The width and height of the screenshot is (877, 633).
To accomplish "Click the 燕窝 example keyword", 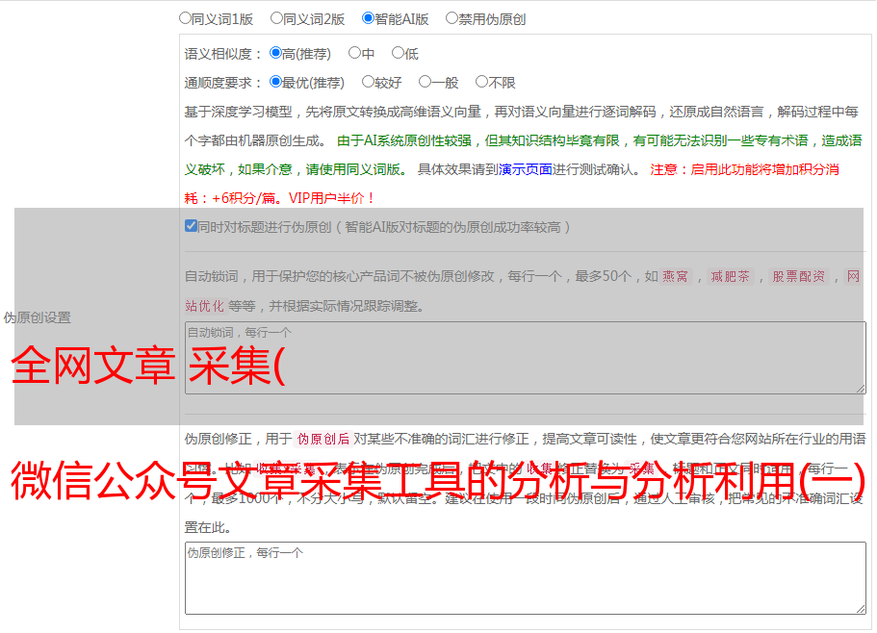I will [x=675, y=276].
